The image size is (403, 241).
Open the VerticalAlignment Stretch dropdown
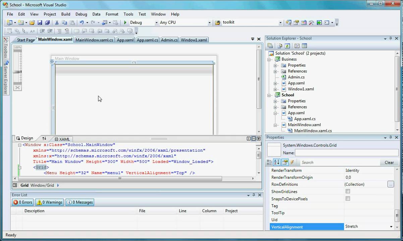(391, 227)
